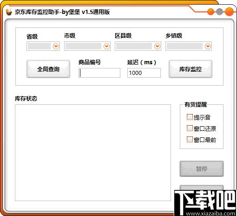
Task: Click inside the 库存状态 output box
Action: point(93,153)
